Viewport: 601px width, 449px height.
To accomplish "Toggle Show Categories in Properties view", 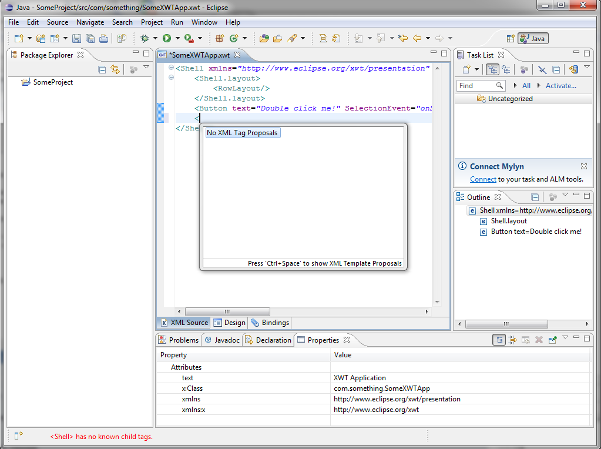I will 499,340.
